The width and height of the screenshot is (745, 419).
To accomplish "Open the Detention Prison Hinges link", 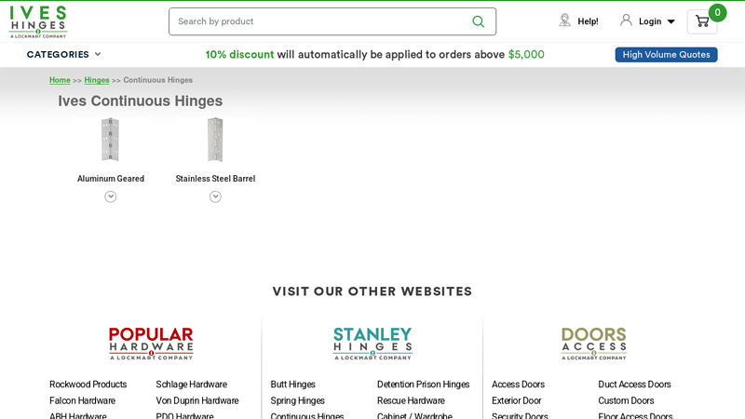I will pyautogui.click(x=423, y=385).
